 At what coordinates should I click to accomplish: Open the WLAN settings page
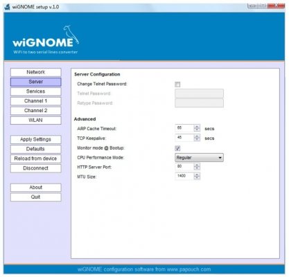pyautogui.click(x=36, y=120)
